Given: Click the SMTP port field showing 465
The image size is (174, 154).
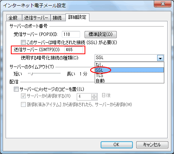Looking at the screenshot, I should (x=73, y=50).
